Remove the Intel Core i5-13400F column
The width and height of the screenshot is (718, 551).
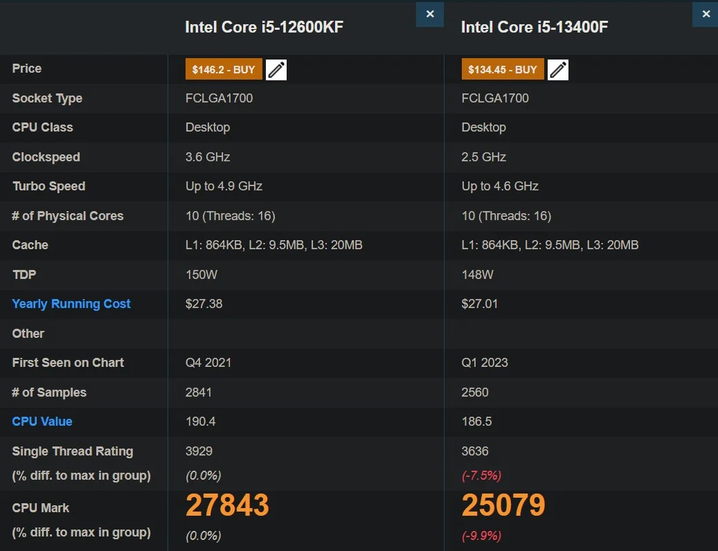(705, 14)
